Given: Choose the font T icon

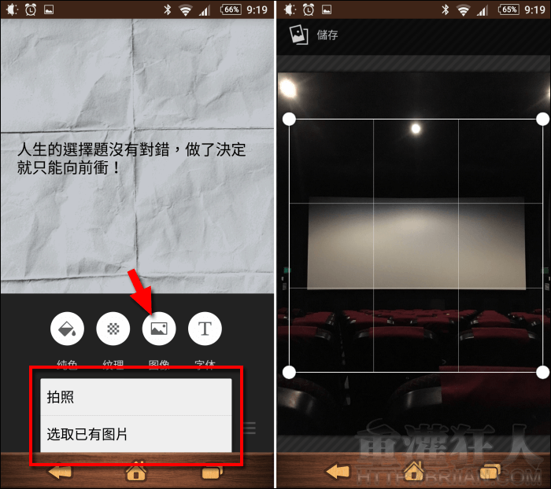Looking at the screenshot, I should [x=205, y=329].
